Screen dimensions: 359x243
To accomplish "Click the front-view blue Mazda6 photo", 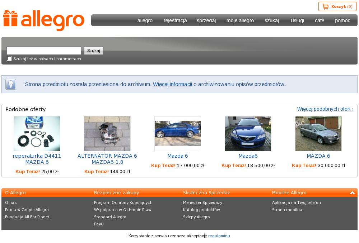I will tap(248, 133).
